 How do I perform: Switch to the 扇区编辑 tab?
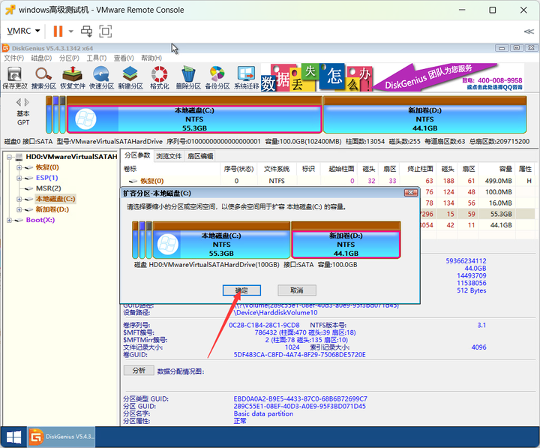(200, 156)
